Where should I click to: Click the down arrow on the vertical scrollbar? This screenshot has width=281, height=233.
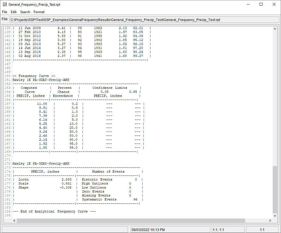coord(275,216)
